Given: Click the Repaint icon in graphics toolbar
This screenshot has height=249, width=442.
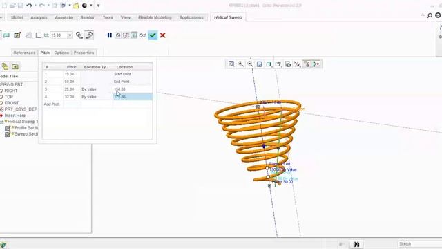Looking at the screenshot, I should point(260,64).
